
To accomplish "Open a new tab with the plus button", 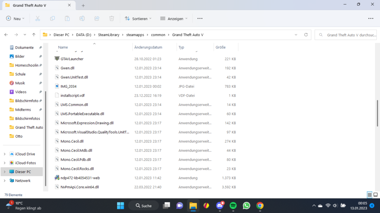I will click(x=83, y=5).
